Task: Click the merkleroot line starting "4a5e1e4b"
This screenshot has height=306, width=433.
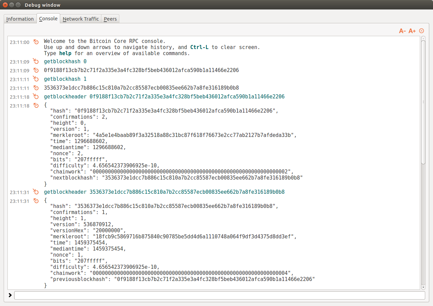Action: (173, 135)
